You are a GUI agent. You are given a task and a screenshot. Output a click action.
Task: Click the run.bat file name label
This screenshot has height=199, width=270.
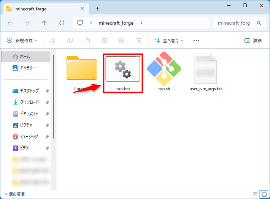(123, 89)
